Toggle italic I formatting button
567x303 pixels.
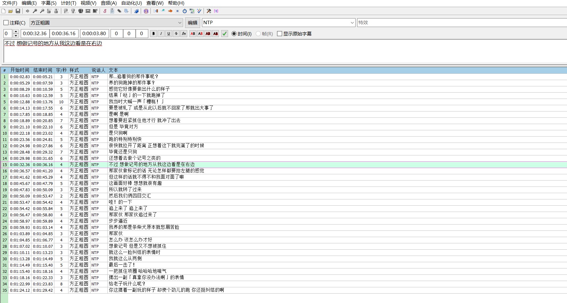(x=161, y=34)
